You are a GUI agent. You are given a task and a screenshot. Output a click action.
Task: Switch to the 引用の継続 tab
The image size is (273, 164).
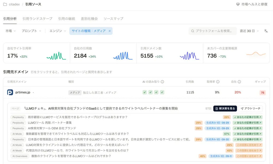point(67,19)
